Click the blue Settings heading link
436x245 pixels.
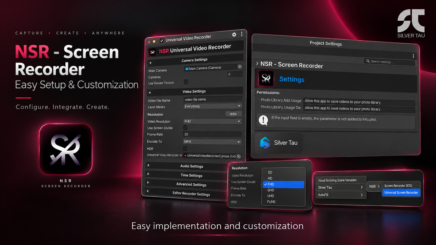point(292,79)
